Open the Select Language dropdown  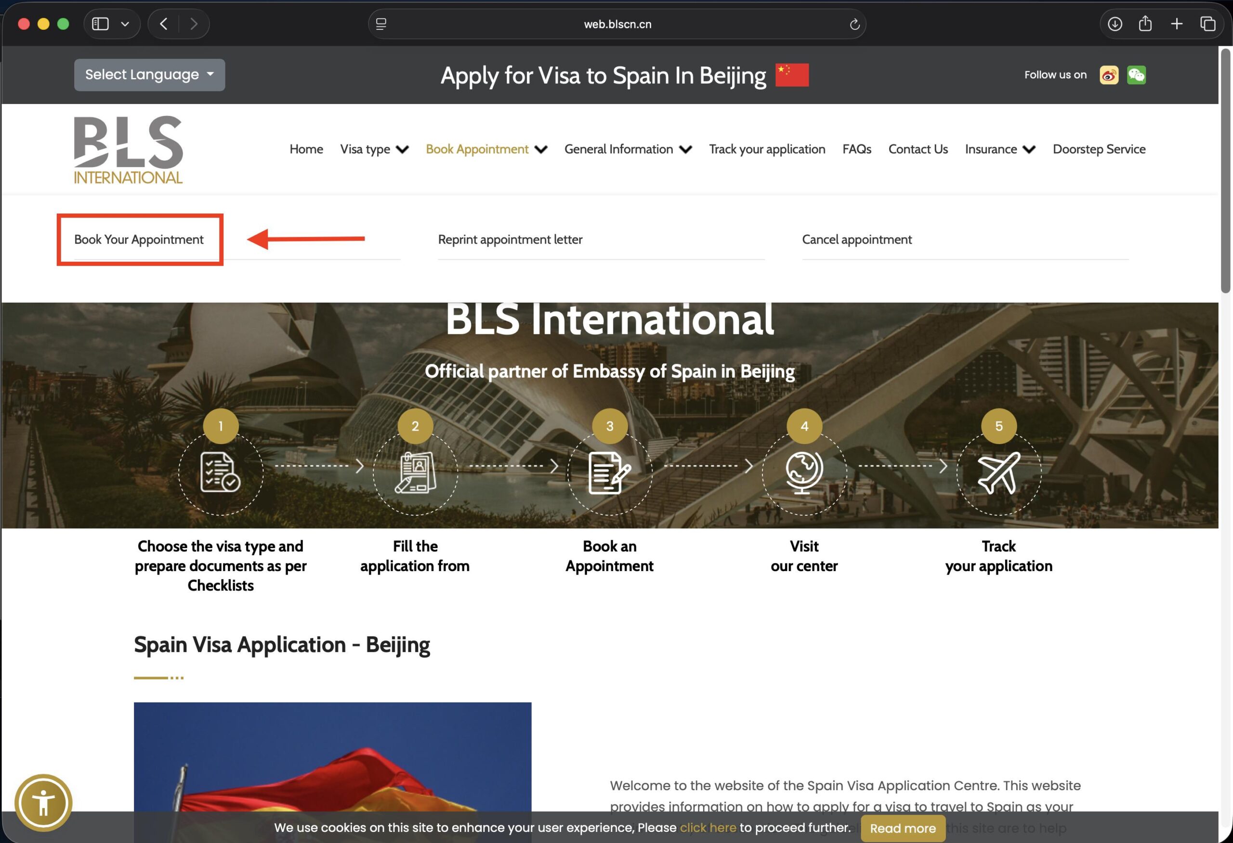[150, 75]
